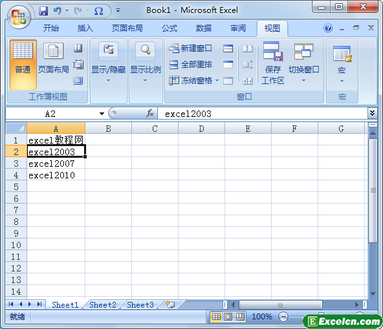
Task: Undo last action in quick access toolbar
Action: pyautogui.click(x=58, y=11)
